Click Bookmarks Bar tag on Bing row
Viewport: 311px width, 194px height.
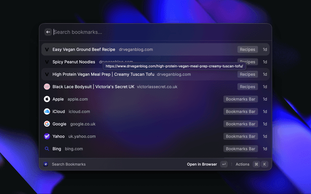[x=241, y=149]
